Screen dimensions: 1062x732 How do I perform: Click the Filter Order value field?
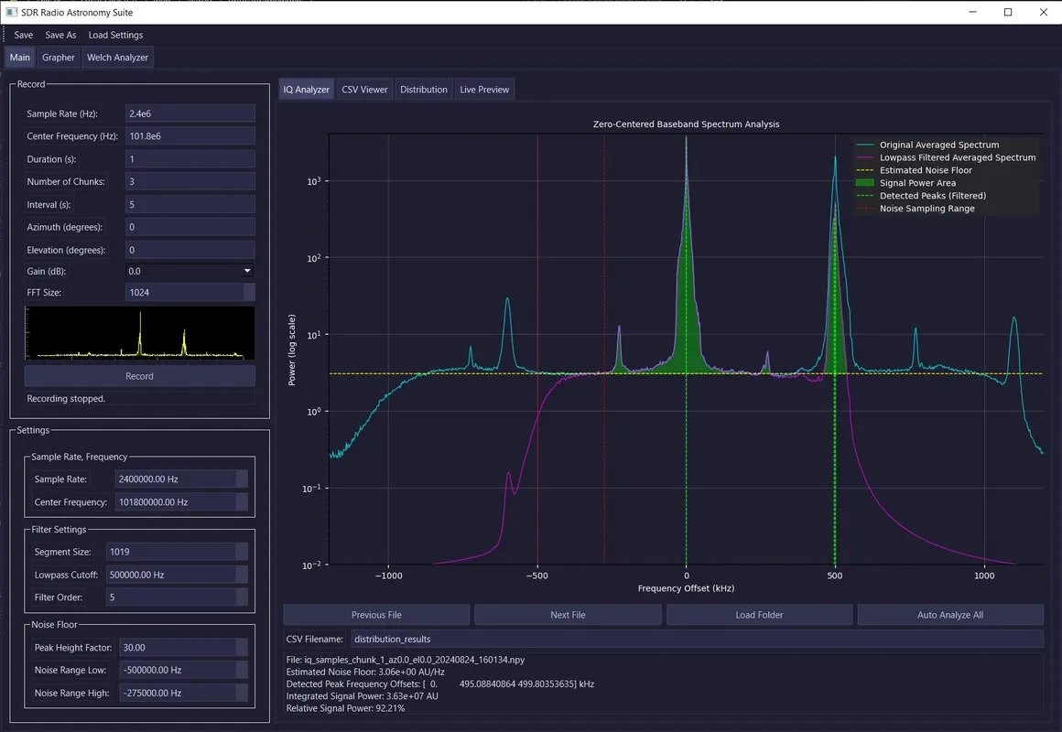pyautogui.click(x=170, y=597)
